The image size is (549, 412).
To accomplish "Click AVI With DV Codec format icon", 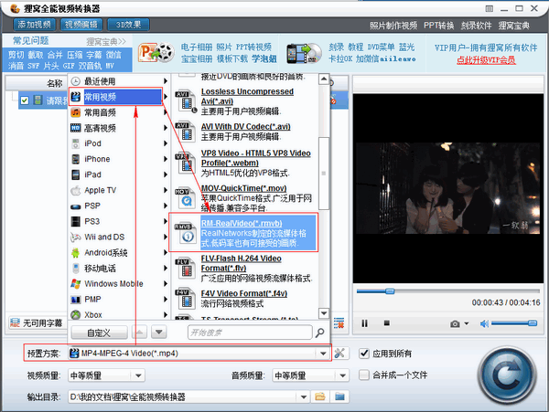I will tap(185, 132).
